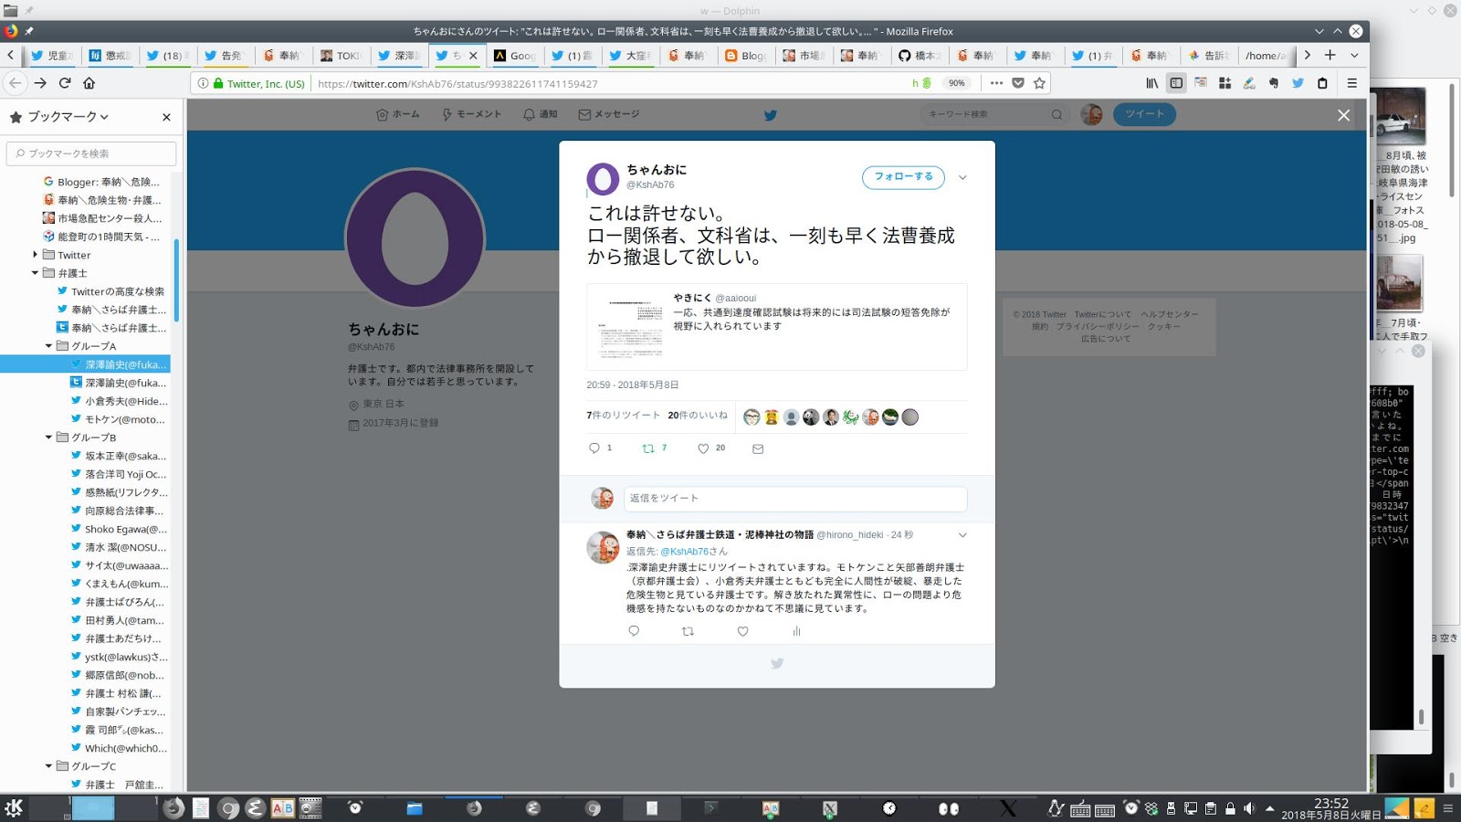1461x822 pixels.
Task: Click the zoom level 90% indicator
Action: (956, 83)
